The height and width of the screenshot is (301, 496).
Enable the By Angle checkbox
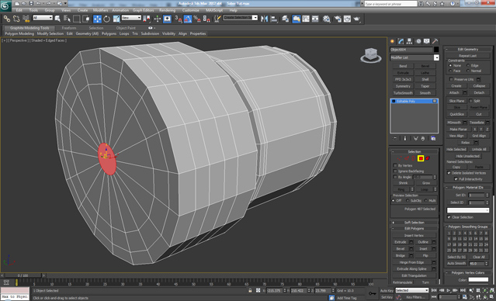[x=395, y=177]
